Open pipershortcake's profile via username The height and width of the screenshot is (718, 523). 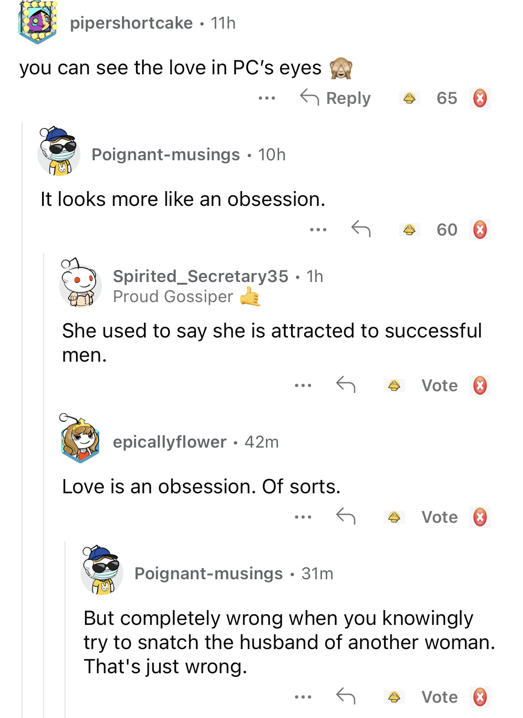131,23
